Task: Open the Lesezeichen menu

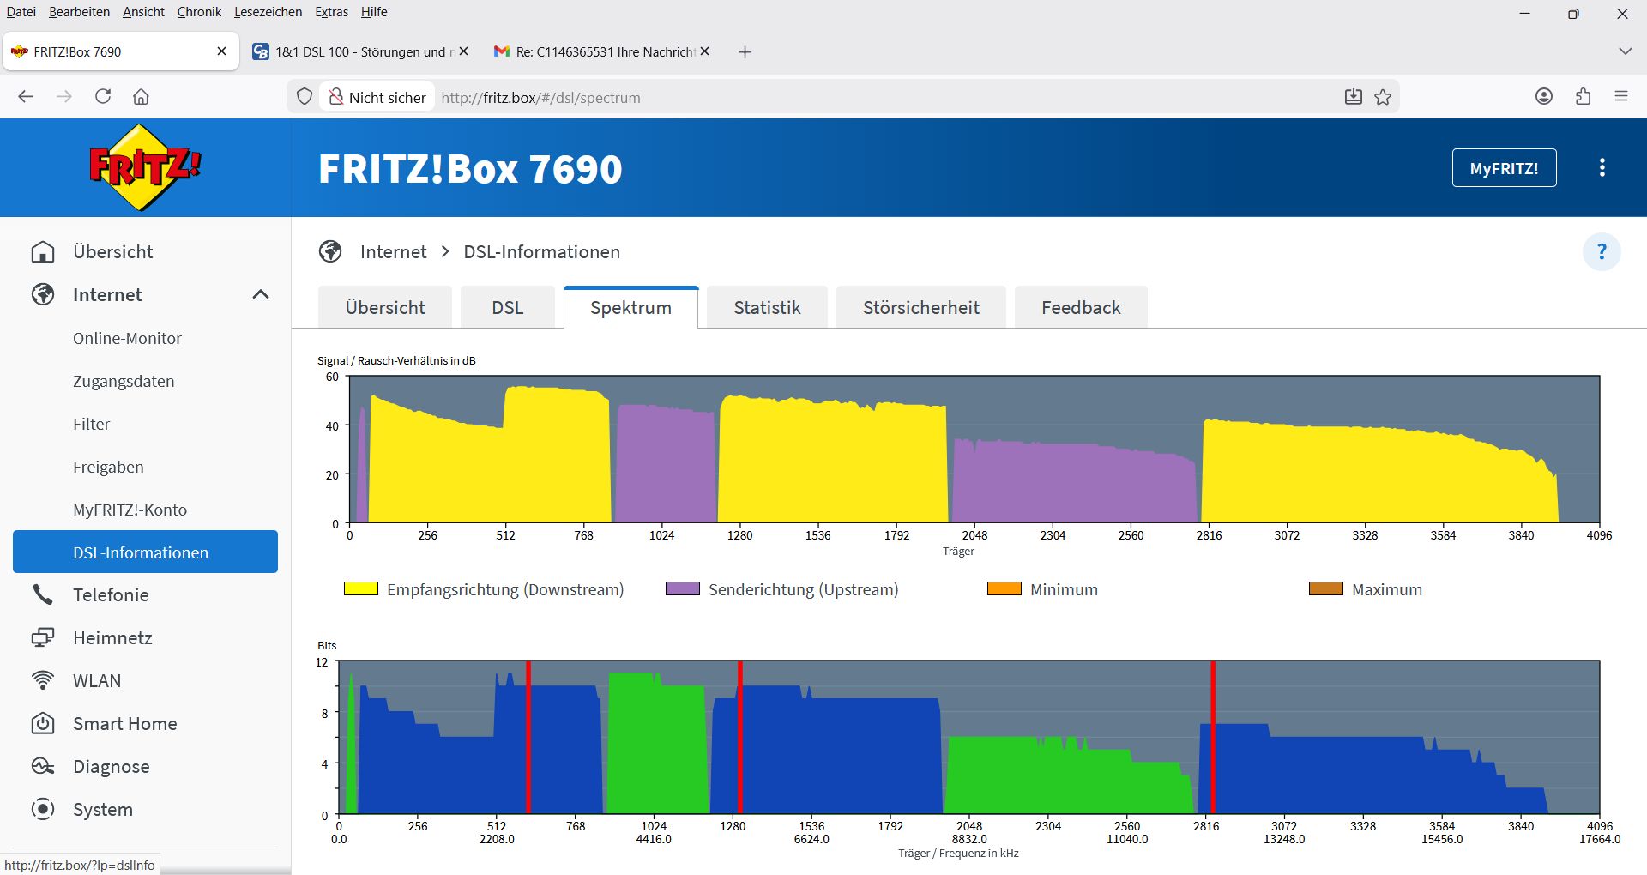Action: (268, 12)
